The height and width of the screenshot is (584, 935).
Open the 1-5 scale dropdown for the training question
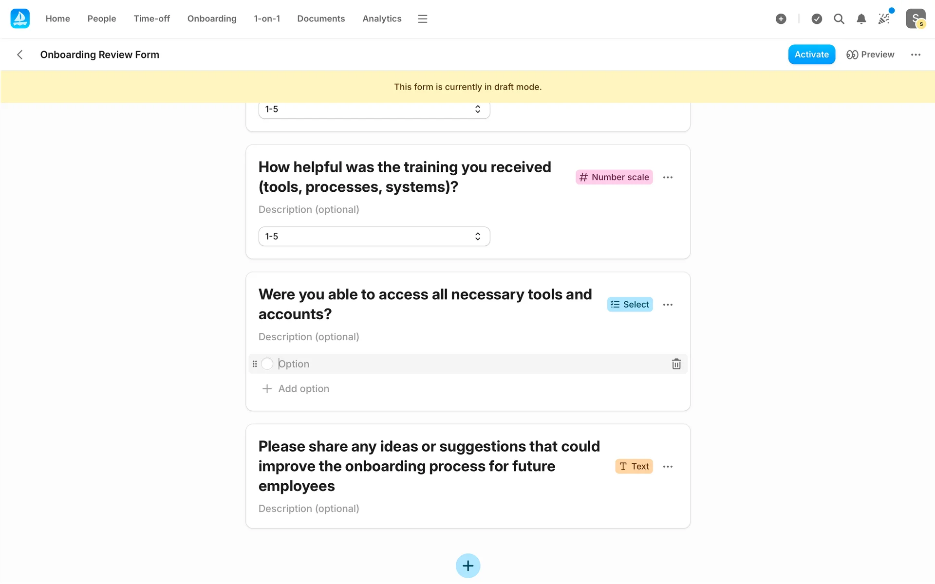pos(374,237)
